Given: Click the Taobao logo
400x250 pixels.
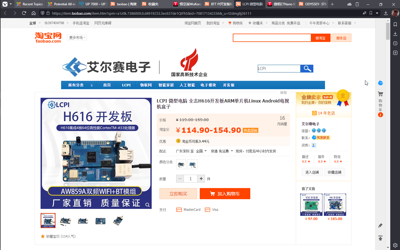Looking at the screenshot, I should point(48,37).
